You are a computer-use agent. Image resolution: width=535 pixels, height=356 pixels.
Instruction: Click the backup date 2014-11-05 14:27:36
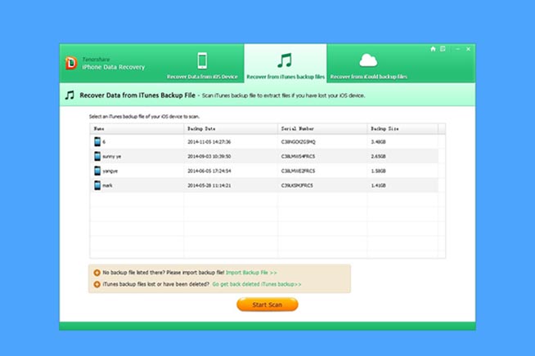209,142
